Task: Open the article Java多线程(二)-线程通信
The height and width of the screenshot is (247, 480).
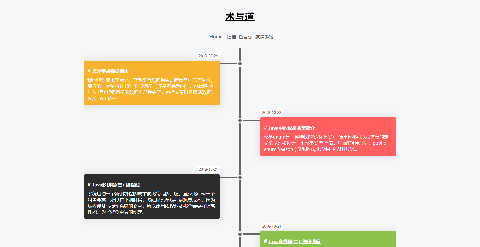Action: coord(295,241)
